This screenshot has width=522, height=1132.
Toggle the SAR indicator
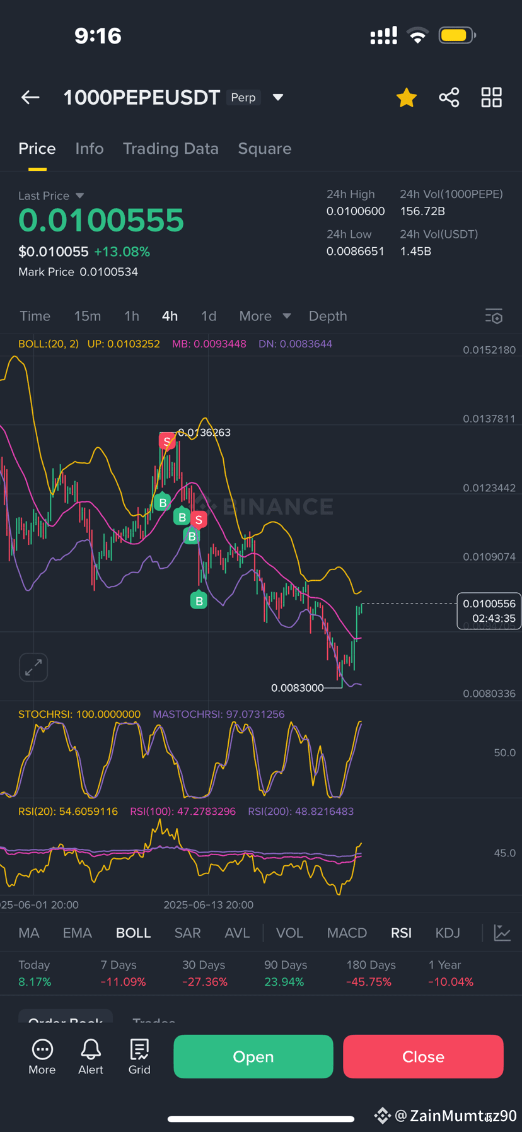188,933
